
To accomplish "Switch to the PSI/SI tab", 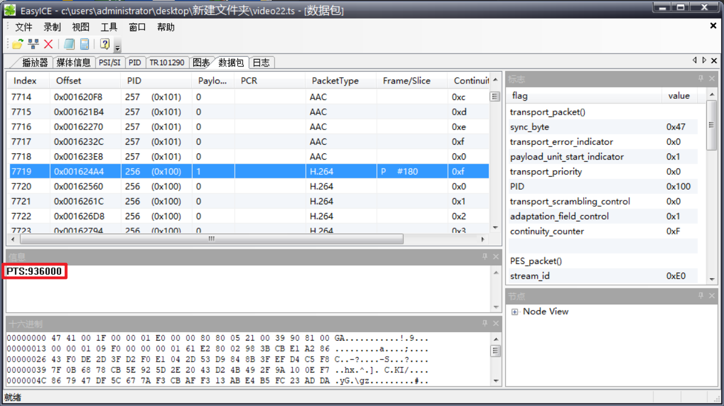I will 110,62.
